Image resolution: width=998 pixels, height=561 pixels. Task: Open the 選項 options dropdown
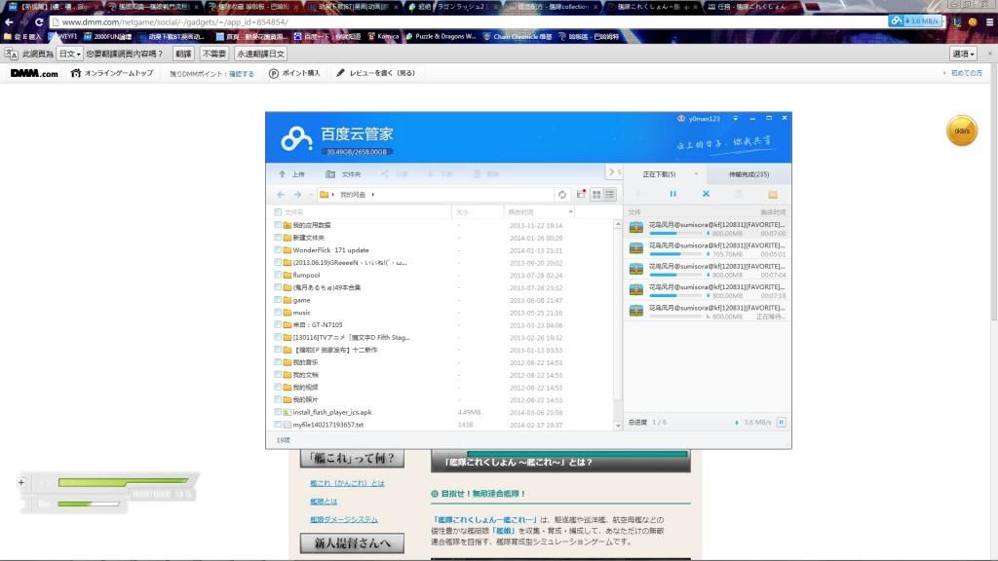pyautogui.click(x=963, y=55)
